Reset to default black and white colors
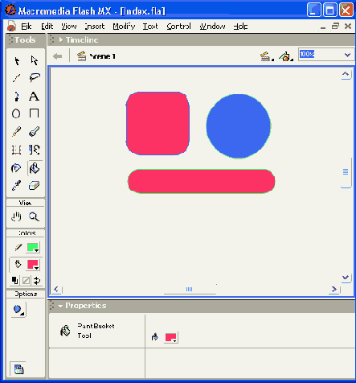356x383 pixels. tap(15, 281)
